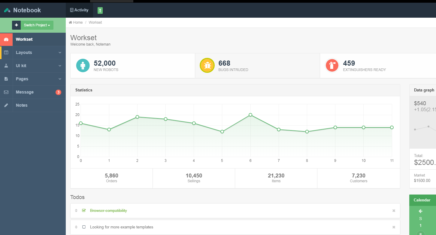This screenshot has height=235, width=436.
Task: Expand the UI kit chevron
Action: click(x=60, y=66)
